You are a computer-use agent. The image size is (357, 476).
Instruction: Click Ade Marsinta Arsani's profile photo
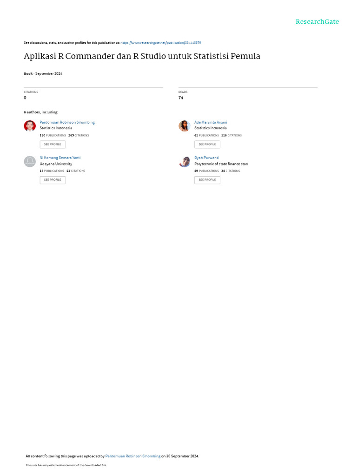pyautogui.click(x=184, y=126)
